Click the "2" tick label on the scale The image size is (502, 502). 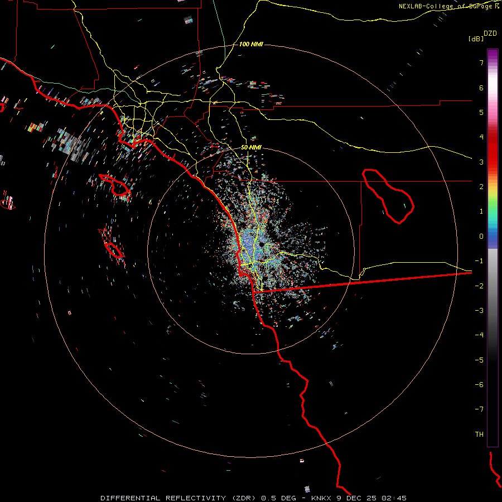click(x=481, y=187)
